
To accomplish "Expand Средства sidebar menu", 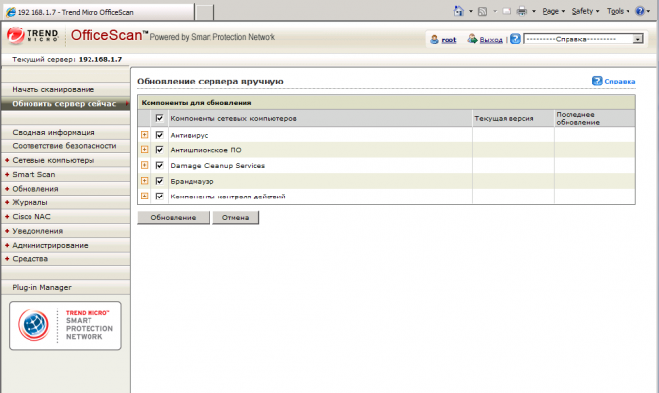I will tap(65, 259).
